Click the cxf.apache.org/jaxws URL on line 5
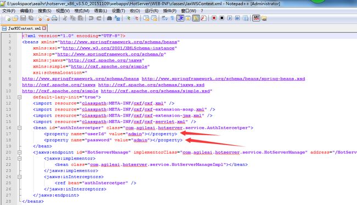The width and height of the screenshot is (357, 205). coord(105,60)
